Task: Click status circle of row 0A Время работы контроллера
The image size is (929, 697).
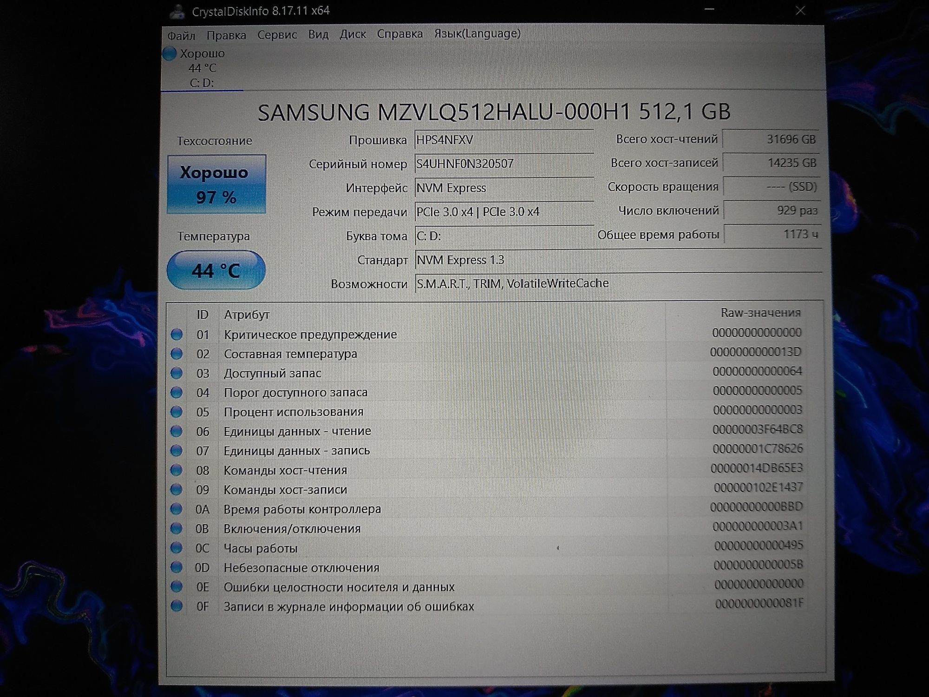Action: click(177, 509)
